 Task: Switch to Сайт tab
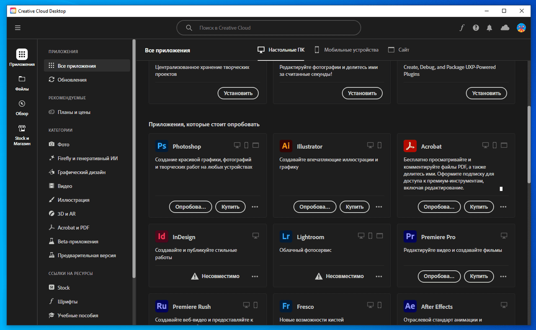(x=399, y=50)
